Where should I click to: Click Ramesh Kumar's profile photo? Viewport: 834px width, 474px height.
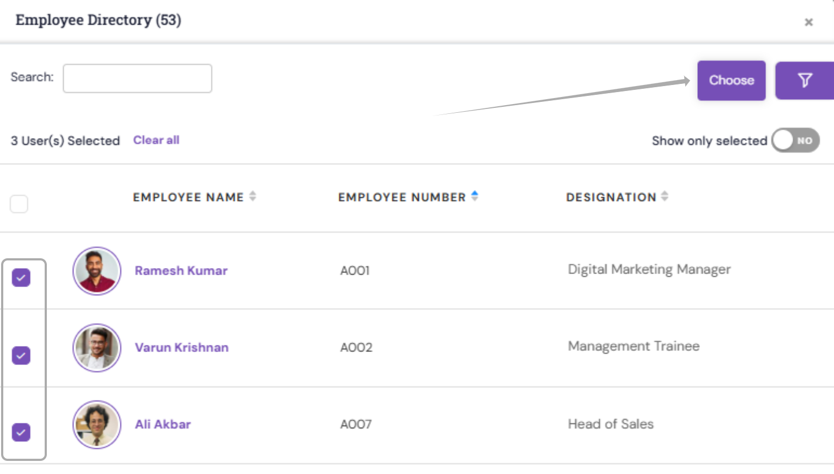click(x=97, y=271)
